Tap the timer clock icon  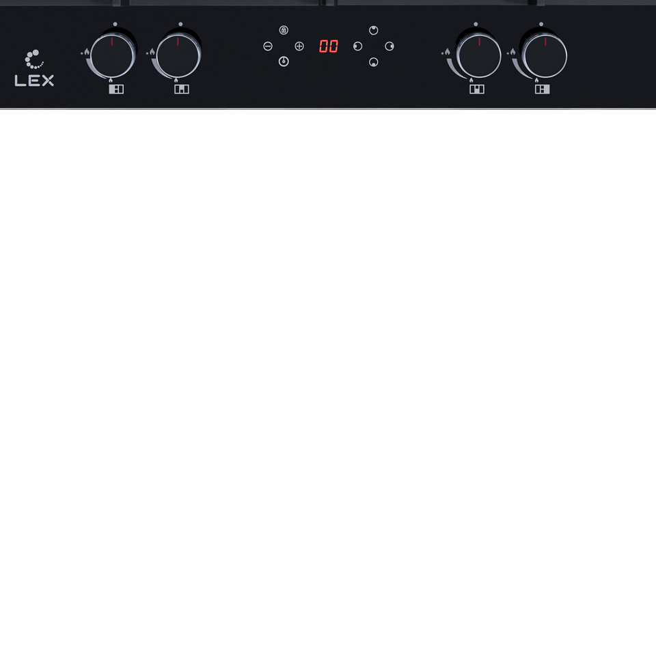click(284, 61)
